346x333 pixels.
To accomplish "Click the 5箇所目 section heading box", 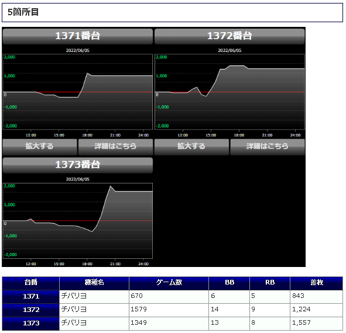I will [x=172, y=12].
